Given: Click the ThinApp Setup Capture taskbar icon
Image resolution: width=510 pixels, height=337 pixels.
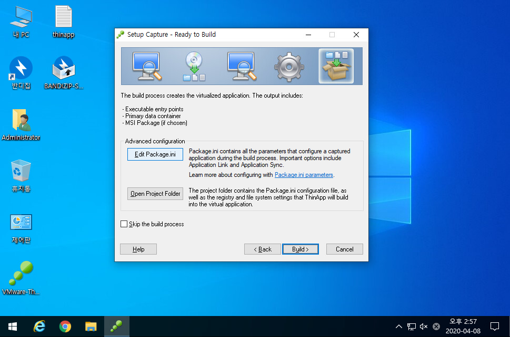Looking at the screenshot, I should [116, 327].
